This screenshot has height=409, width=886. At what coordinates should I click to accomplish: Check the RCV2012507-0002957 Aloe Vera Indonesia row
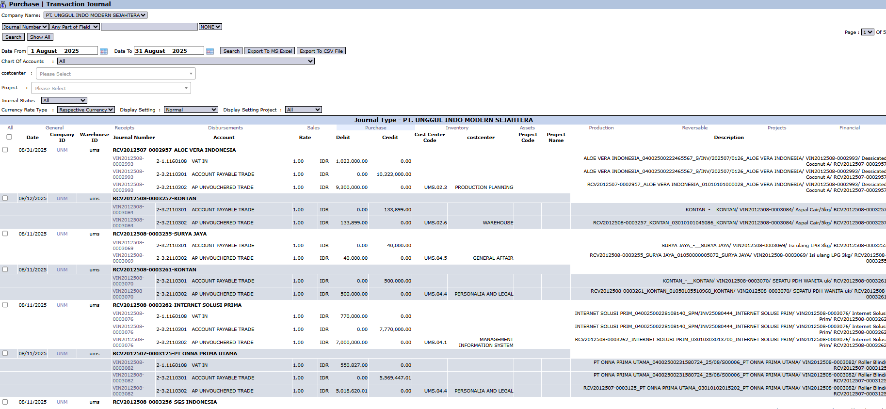(x=5, y=150)
